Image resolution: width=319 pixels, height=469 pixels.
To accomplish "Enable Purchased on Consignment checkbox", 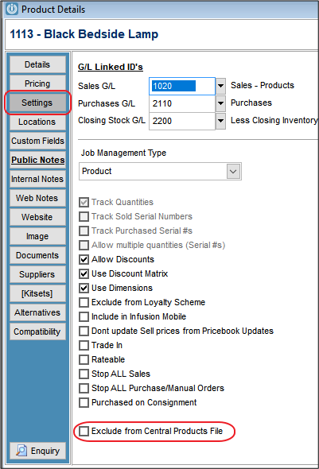I will (x=84, y=402).
